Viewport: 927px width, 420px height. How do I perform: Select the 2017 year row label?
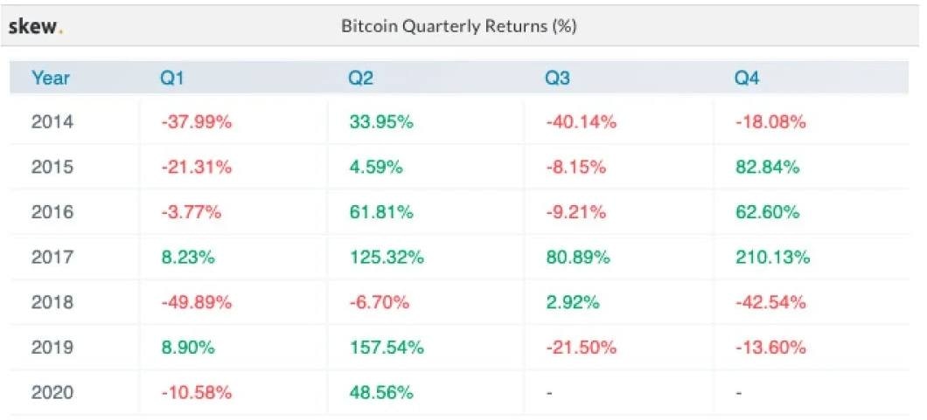pos(52,258)
